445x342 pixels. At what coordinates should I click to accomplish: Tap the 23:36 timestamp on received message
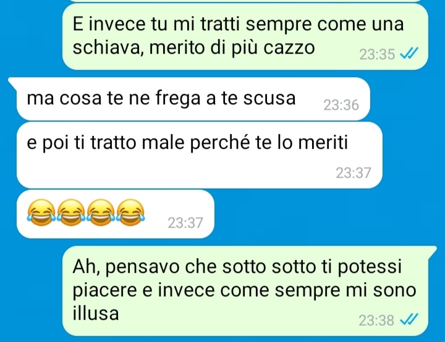[341, 105]
